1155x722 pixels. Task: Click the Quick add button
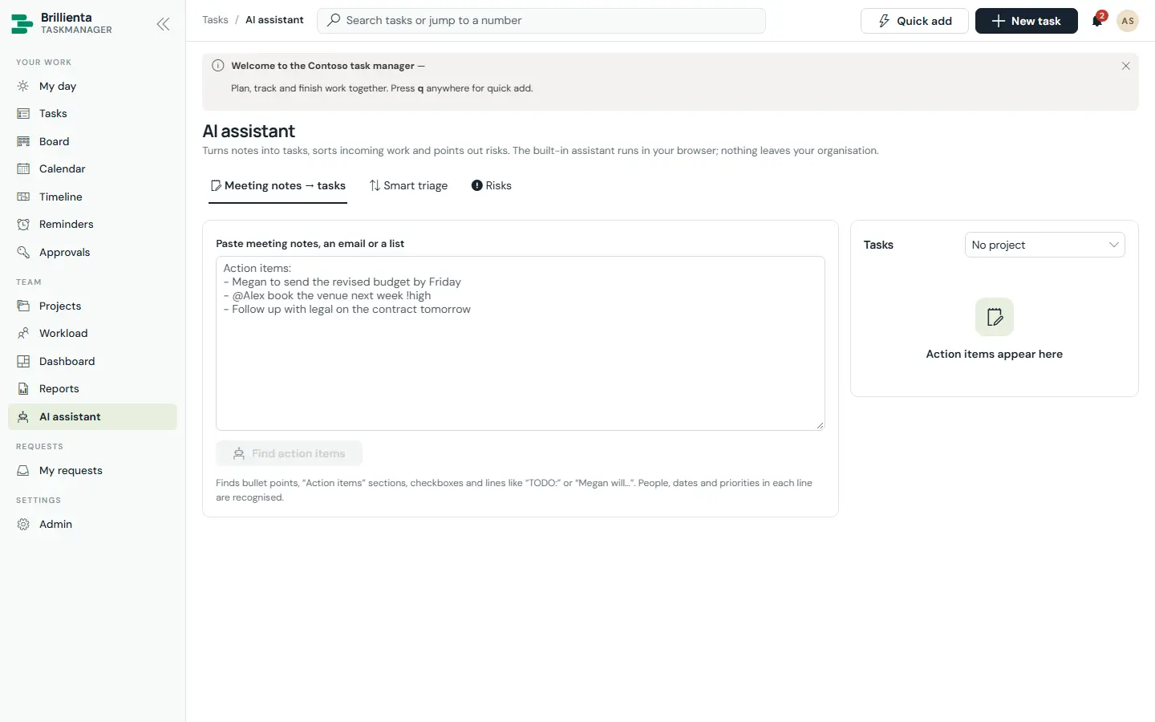[x=914, y=21]
